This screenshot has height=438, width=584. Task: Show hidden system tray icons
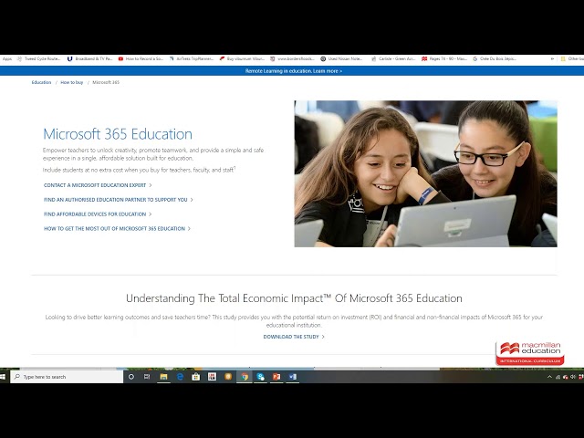pyautogui.click(x=549, y=377)
